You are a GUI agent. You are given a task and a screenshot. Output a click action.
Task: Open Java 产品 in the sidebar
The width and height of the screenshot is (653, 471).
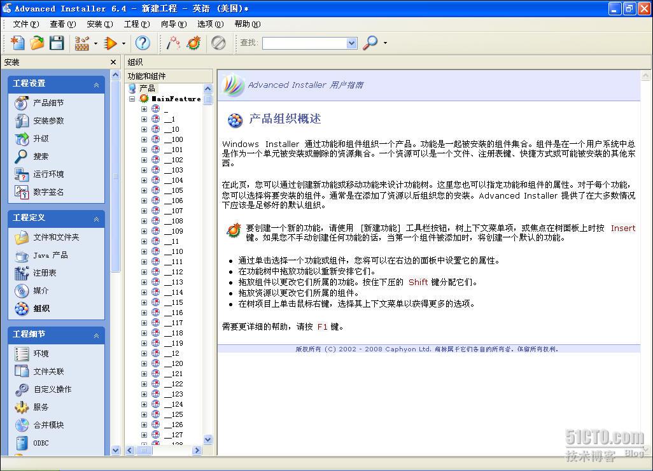(x=50, y=255)
